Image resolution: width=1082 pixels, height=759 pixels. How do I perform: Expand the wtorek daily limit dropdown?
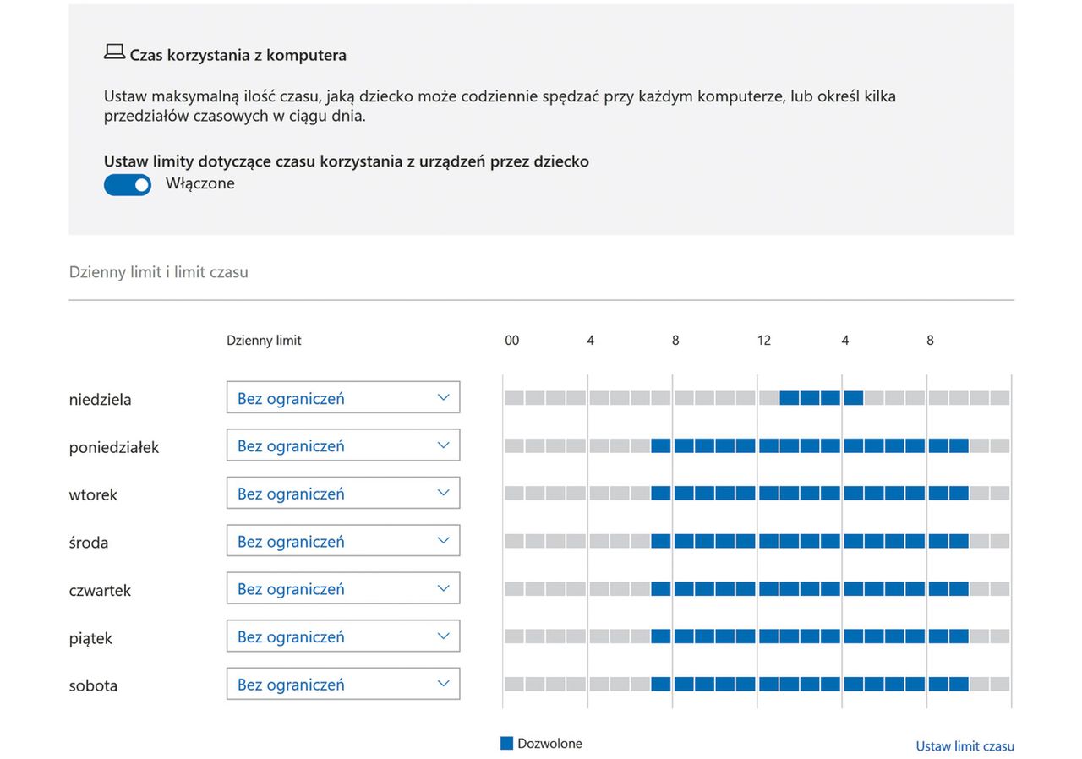343,493
